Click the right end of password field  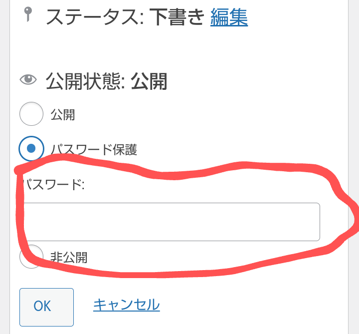316,222
